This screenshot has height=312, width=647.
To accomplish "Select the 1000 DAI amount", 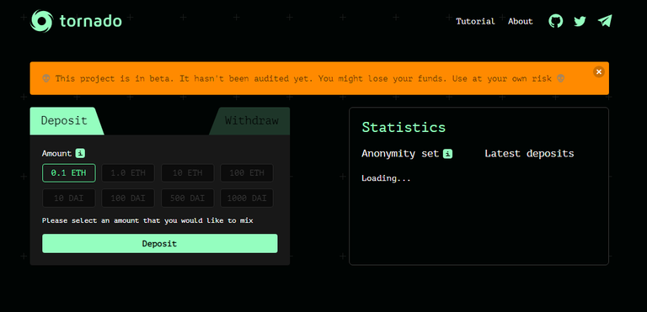I will tap(247, 198).
